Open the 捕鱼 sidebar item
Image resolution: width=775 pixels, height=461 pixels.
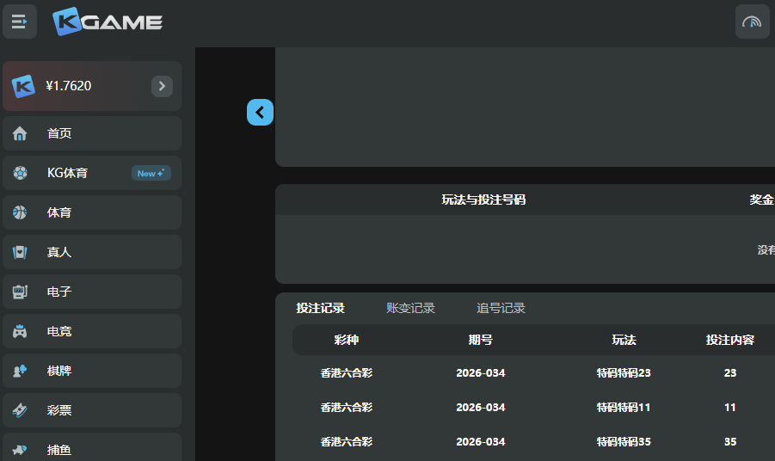pos(92,447)
